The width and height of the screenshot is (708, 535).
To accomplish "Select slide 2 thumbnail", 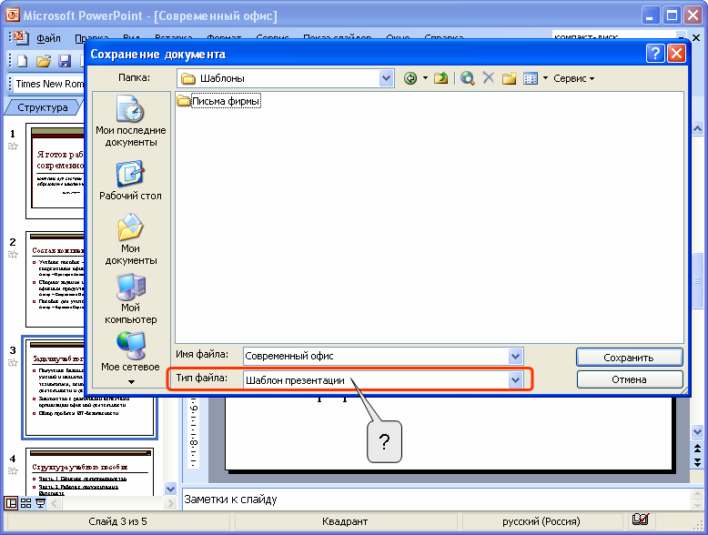I will tap(56, 279).
